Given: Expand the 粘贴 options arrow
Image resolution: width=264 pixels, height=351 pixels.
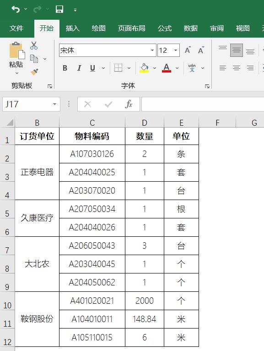Looking at the screenshot, I should point(16,73).
